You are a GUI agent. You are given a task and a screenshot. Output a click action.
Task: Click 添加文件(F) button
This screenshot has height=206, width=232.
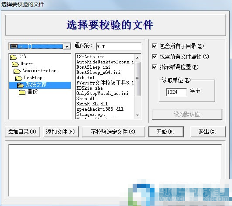pyautogui.click(x=61, y=132)
